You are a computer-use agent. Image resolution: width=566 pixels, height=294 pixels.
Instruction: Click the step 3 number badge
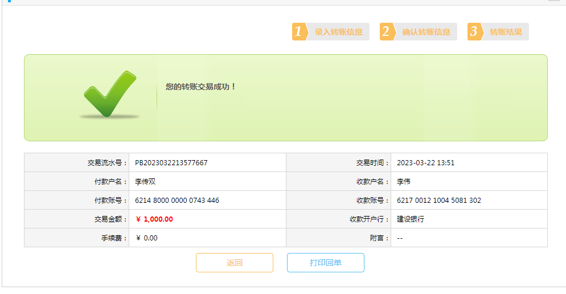click(x=474, y=32)
